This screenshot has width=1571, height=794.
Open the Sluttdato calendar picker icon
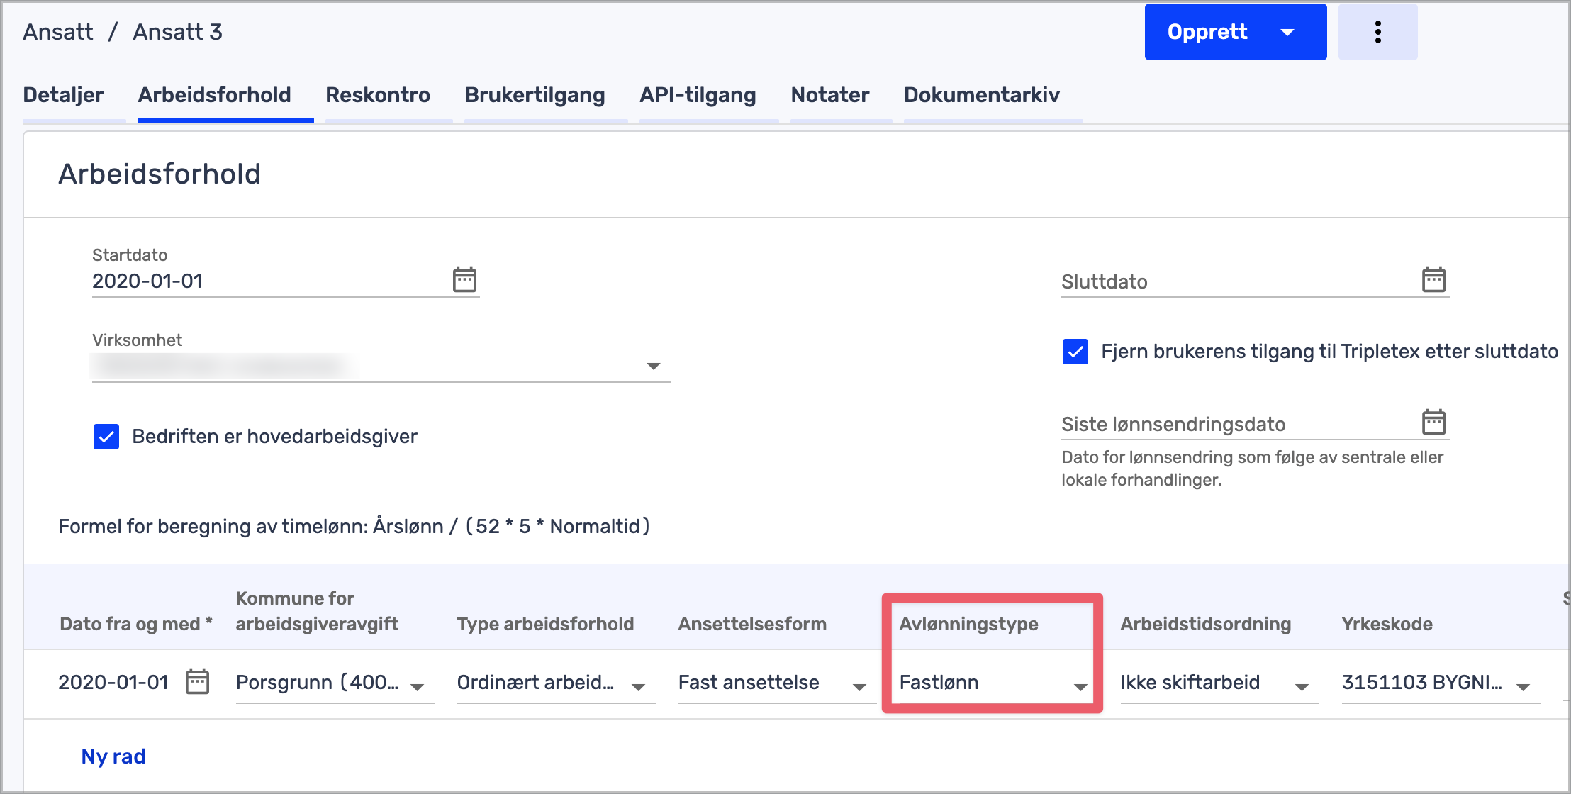[1433, 279]
